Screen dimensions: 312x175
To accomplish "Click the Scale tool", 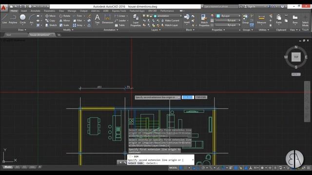I will point(64,25).
